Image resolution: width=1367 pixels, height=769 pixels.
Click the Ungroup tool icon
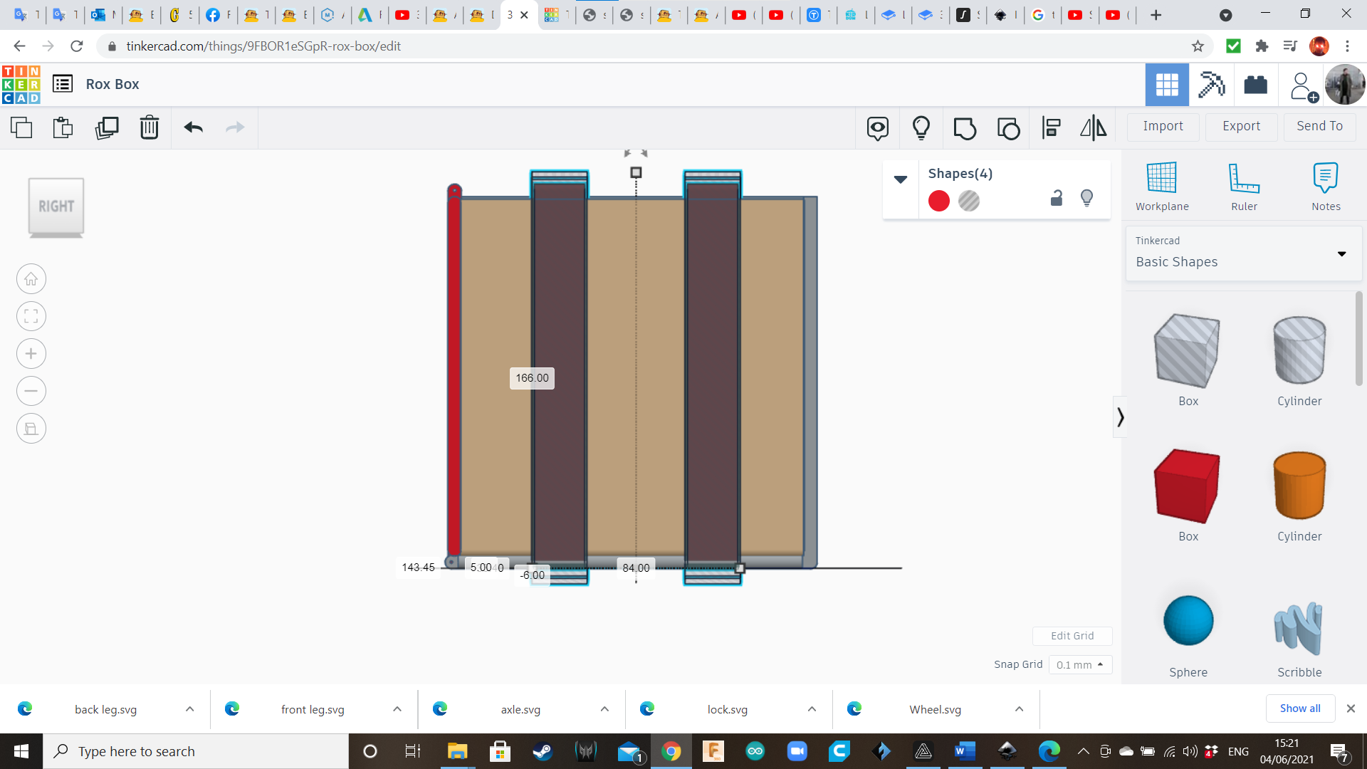[1008, 128]
